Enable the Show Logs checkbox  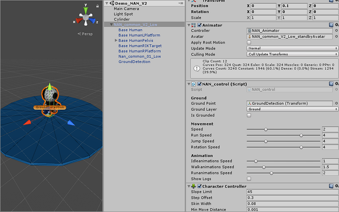[x=249, y=179]
